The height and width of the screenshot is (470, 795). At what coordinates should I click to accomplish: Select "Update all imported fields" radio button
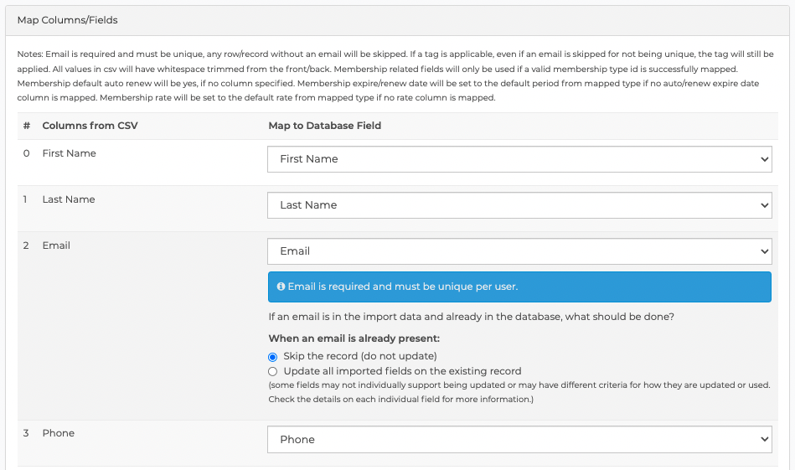point(273,372)
